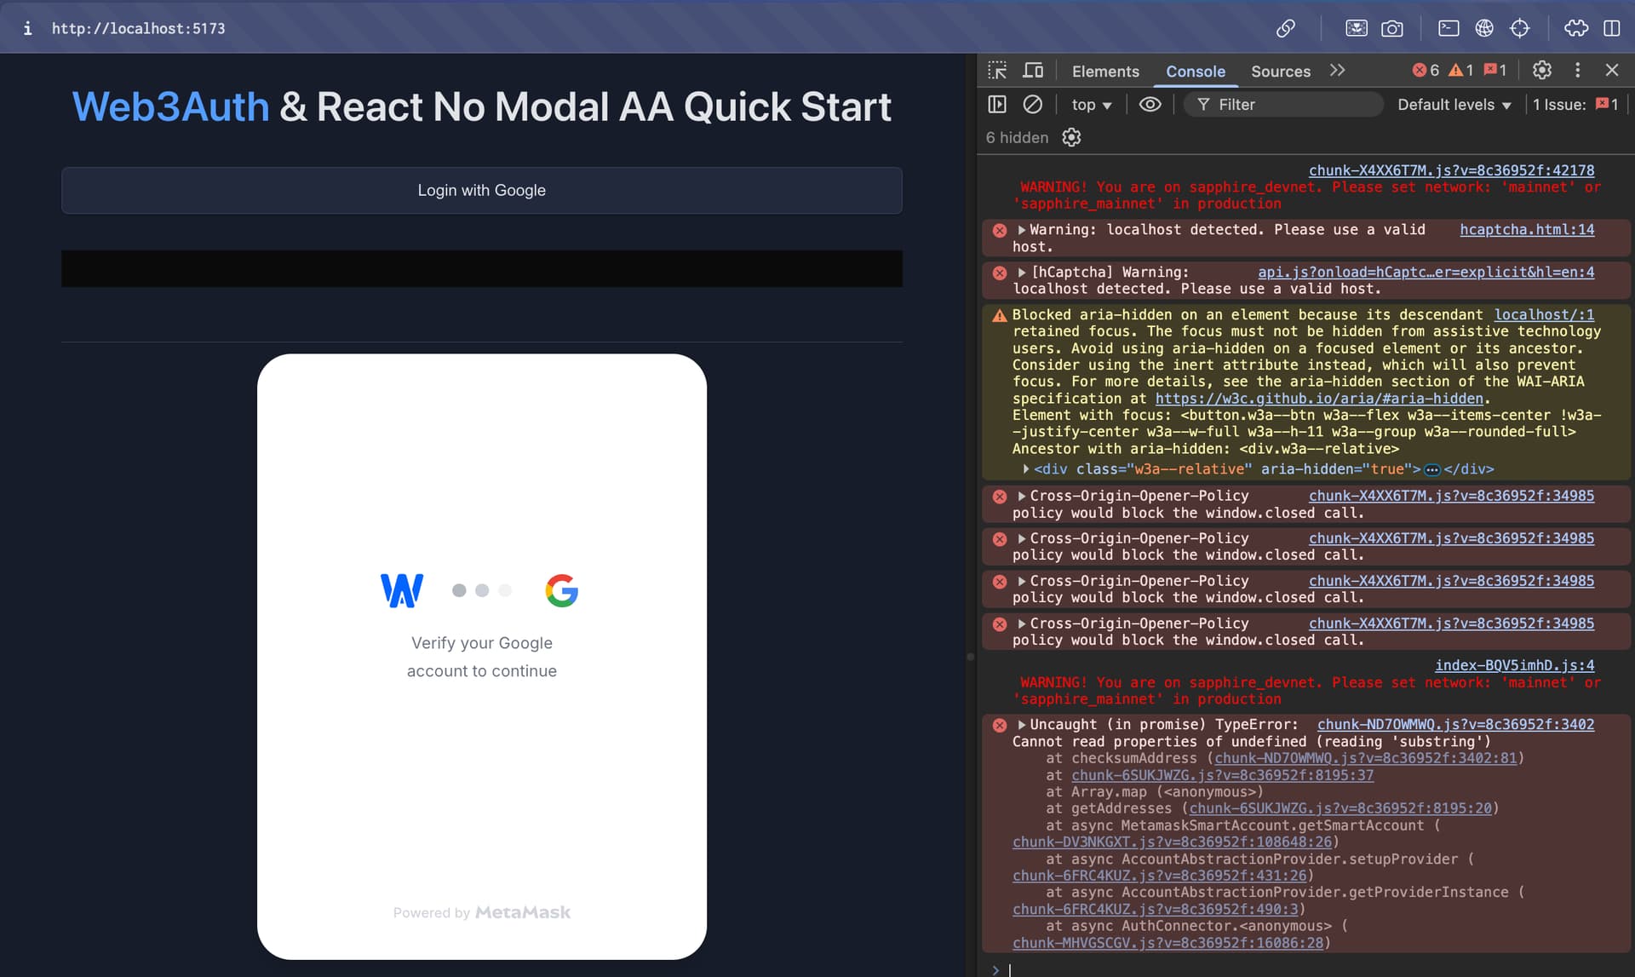Create a live expression with eye icon
The width and height of the screenshot is (1635, 977).
click(x=1150, y=105)
